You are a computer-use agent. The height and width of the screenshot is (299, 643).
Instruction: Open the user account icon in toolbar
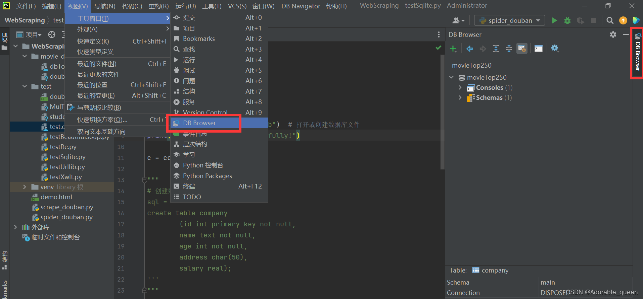458,20
